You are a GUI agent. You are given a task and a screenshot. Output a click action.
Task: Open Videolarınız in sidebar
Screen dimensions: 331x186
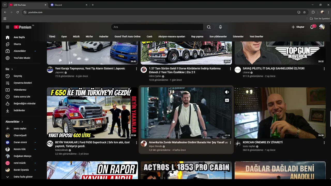[x=21, y=90]
